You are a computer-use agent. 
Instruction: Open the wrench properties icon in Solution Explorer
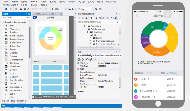pos(111,18)
